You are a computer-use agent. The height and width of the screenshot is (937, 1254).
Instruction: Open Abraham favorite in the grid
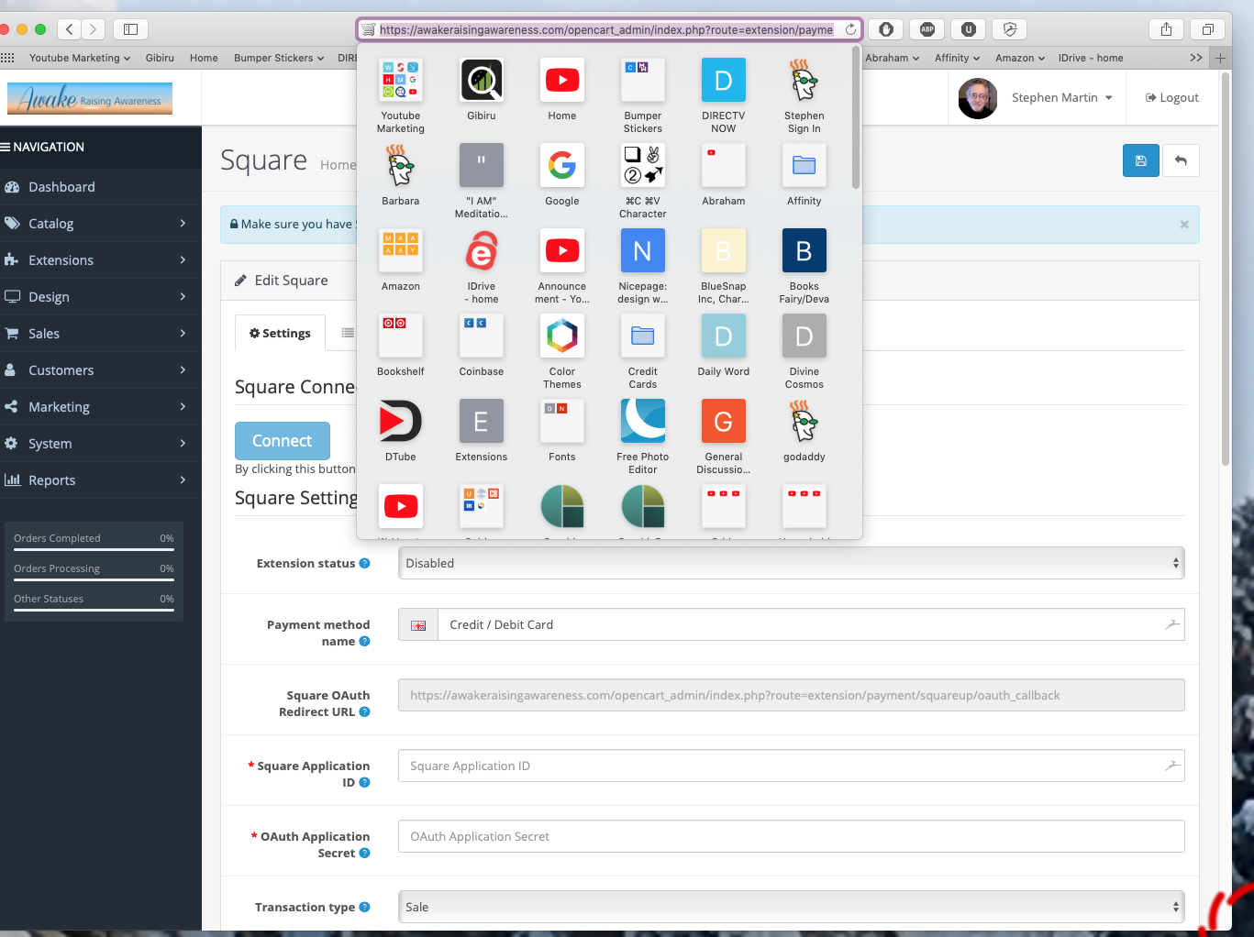point(724,166)
